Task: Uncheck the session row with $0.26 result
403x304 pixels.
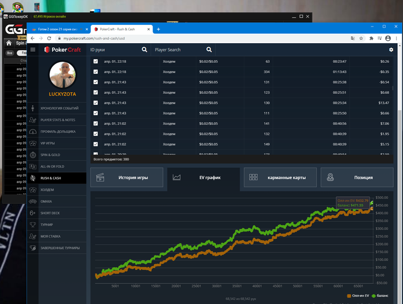Action: (96, 62)
